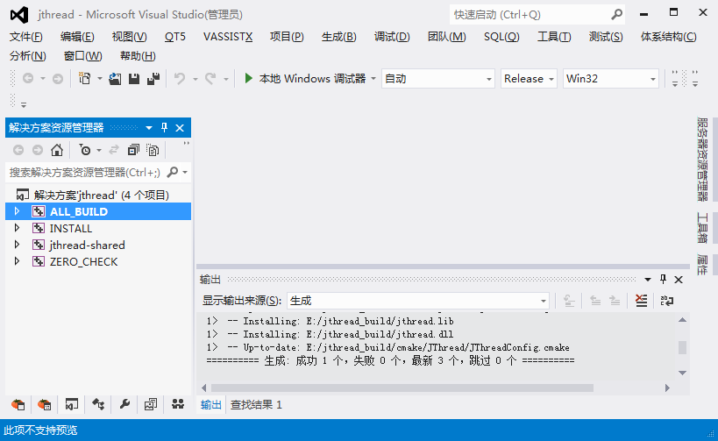This screenshot has height=441, width=718.
Task: Click the pending changes filter icon
Action: tap(85, 150)
